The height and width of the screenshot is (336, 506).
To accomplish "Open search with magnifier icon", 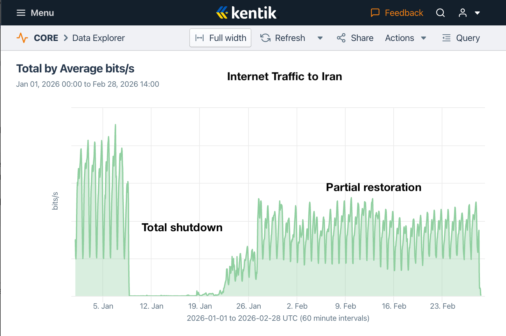I will click(440, 13).
